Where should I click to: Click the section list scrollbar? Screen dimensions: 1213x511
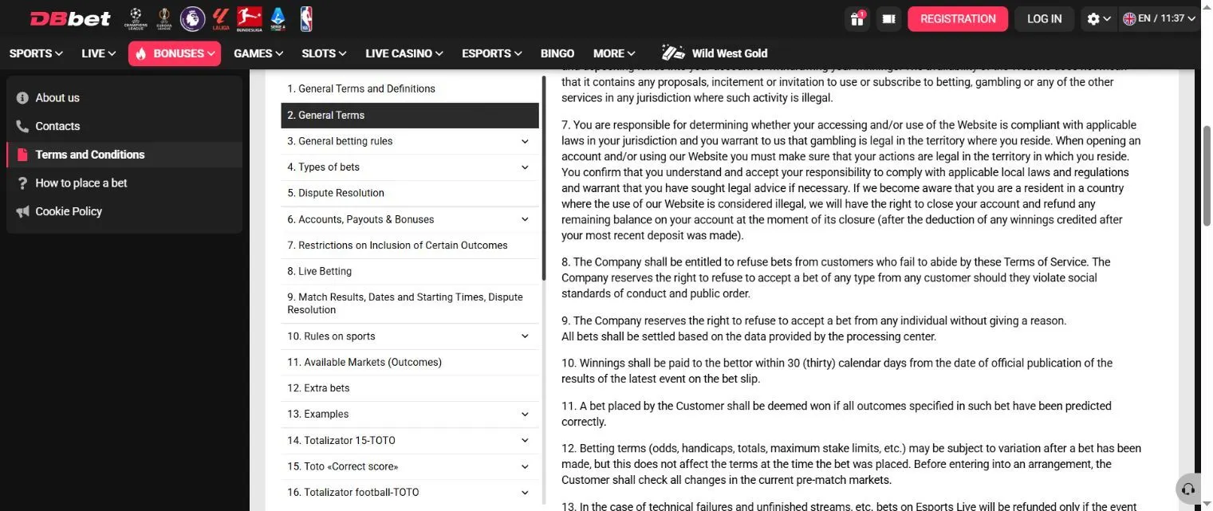click(544, 178)
